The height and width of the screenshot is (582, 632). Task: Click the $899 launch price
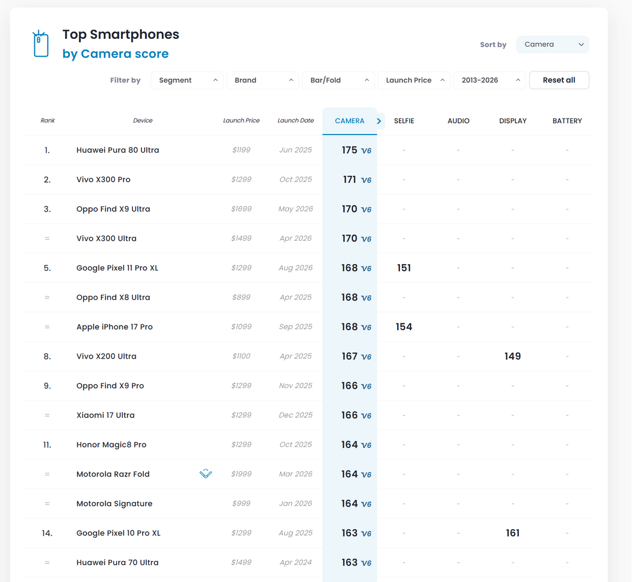(241, 297)
